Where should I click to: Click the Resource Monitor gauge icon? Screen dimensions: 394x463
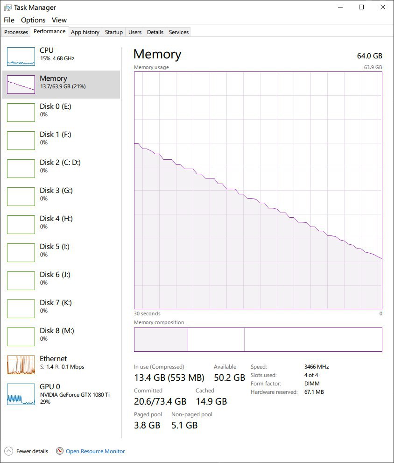(60, 451)
